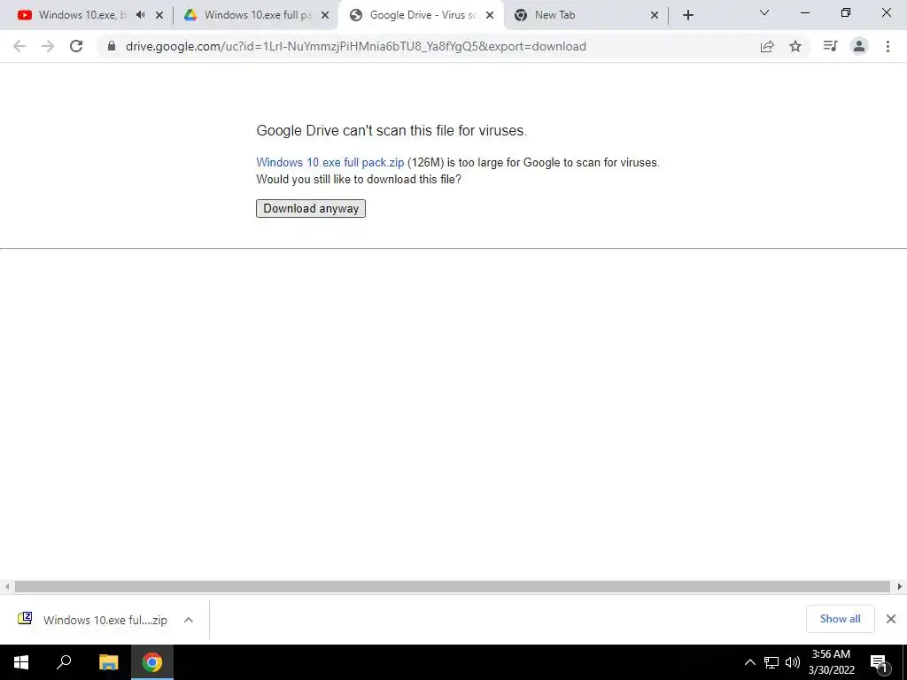Open a new tab with plus button

[687, 15]
